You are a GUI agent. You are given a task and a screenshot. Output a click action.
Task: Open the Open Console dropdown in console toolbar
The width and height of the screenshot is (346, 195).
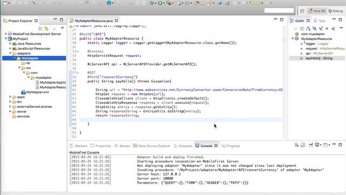pos(329,145)
